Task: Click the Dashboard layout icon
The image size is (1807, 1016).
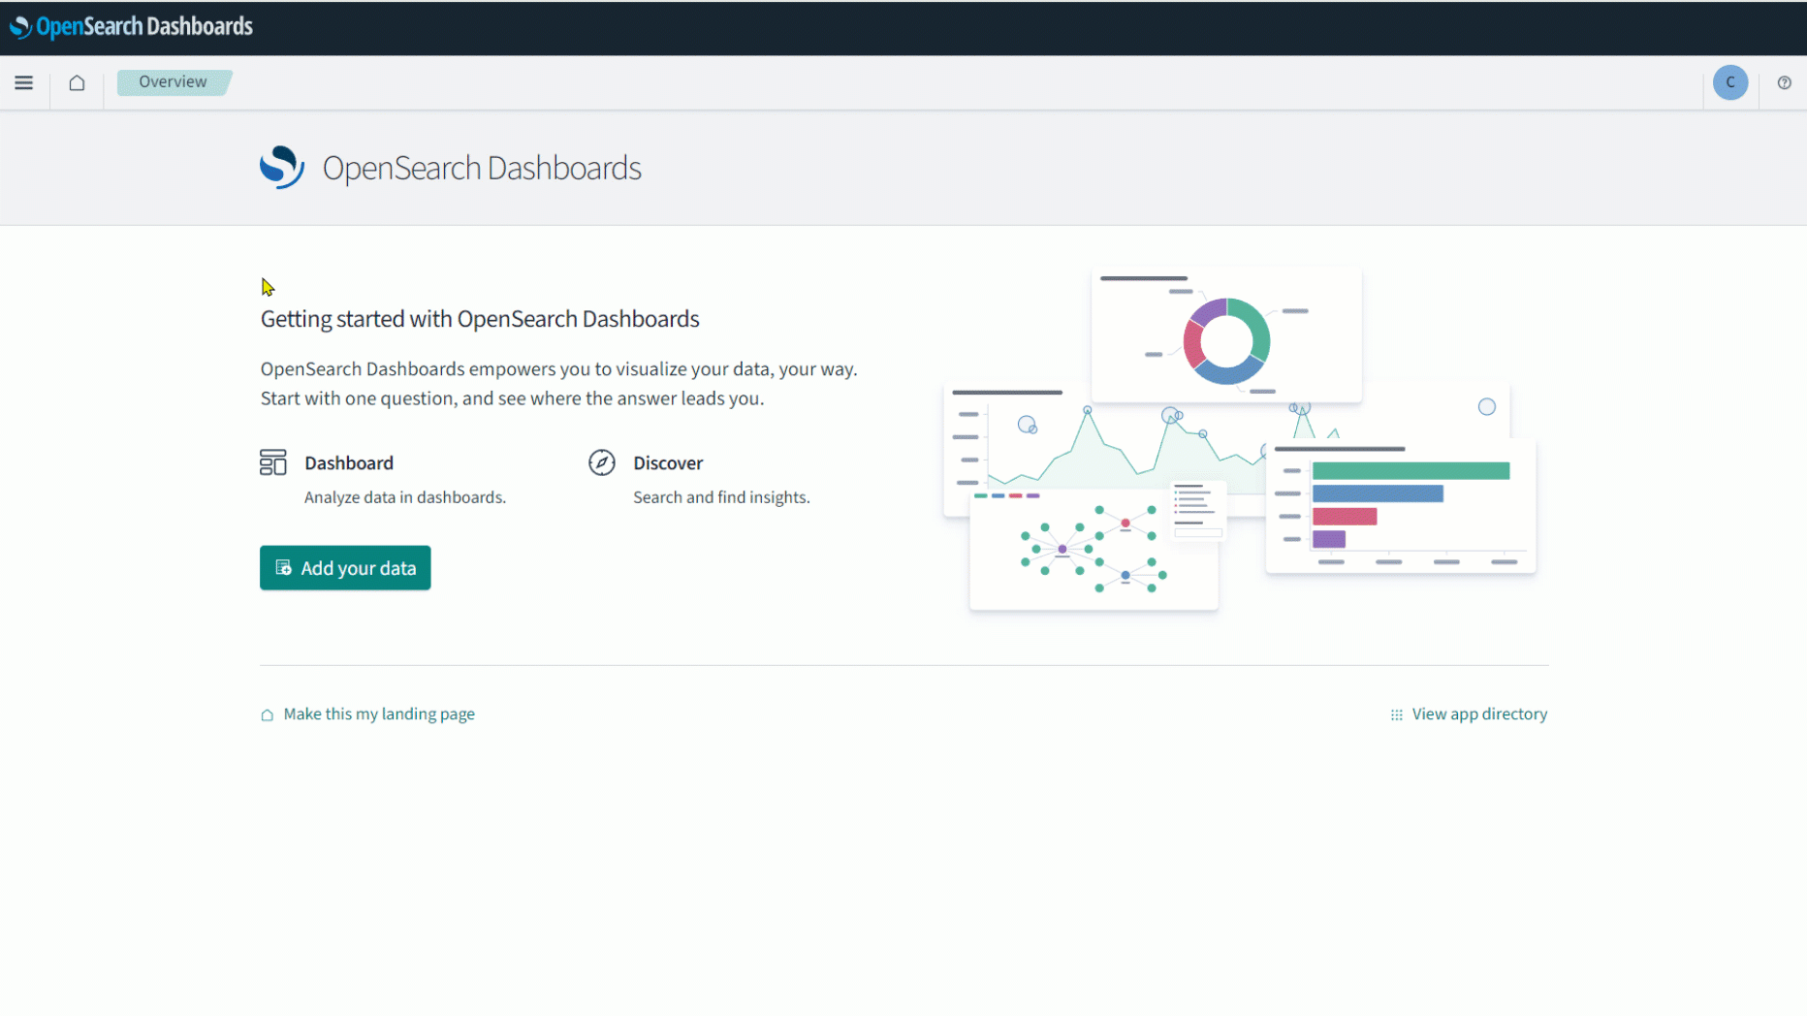Action: pyautogui.click(x=273, y=462)
